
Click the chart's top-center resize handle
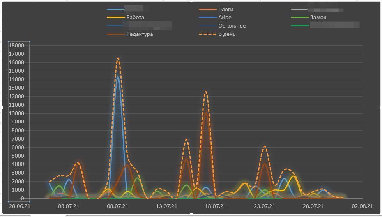tap(191, 1)
